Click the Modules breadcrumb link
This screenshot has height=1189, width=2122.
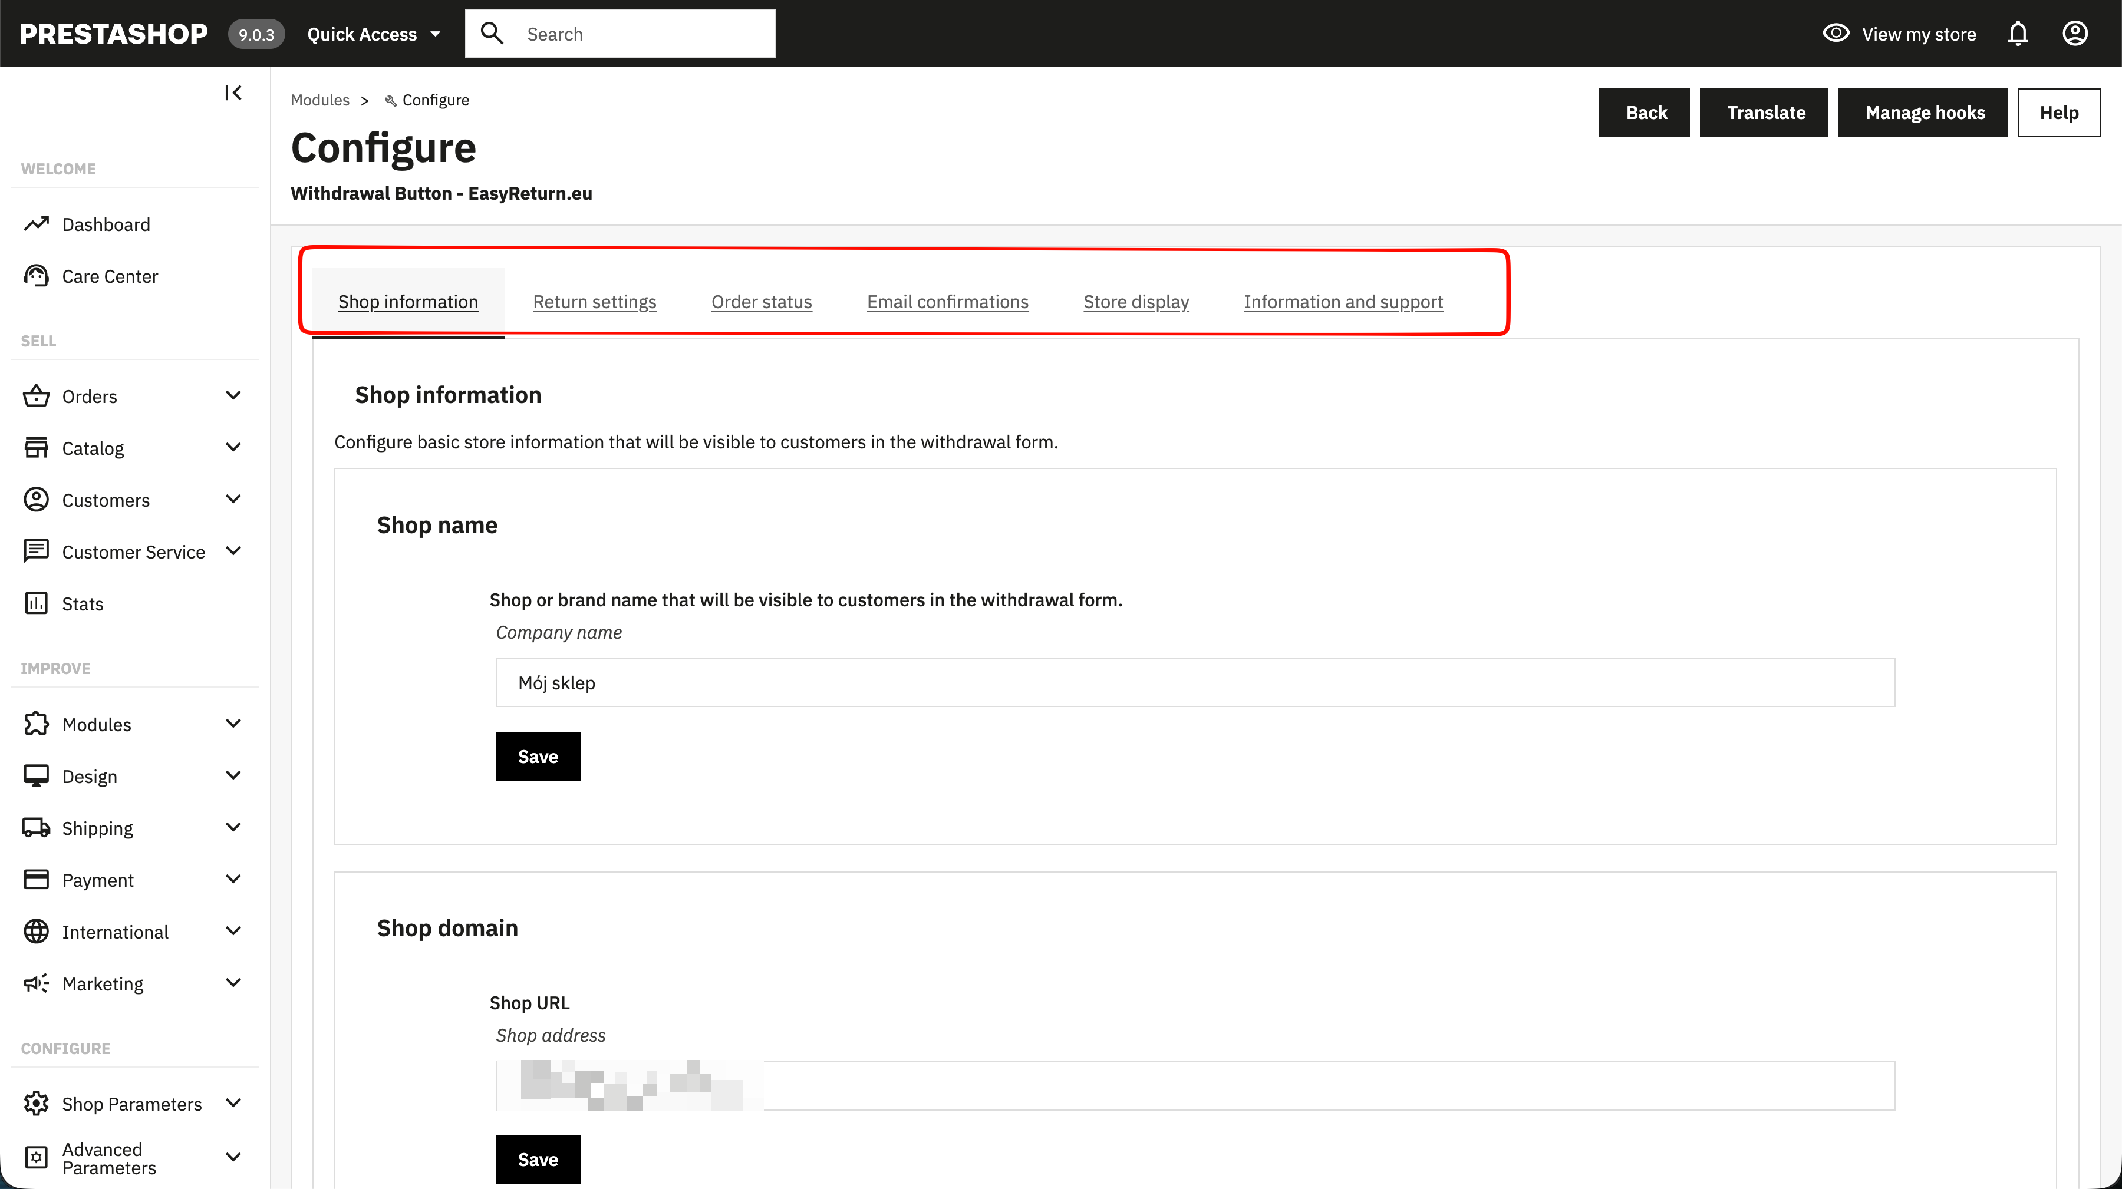click(x=319, y=100)
